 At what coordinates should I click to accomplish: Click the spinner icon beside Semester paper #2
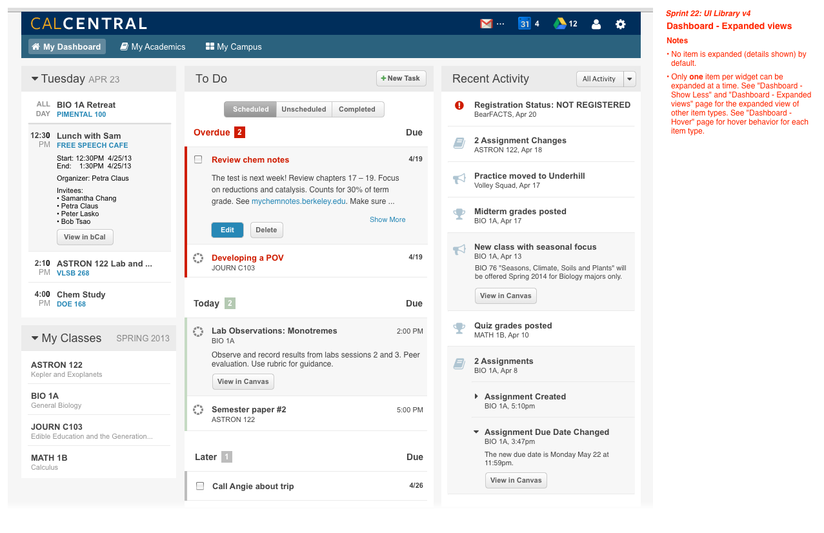(199, 410)
